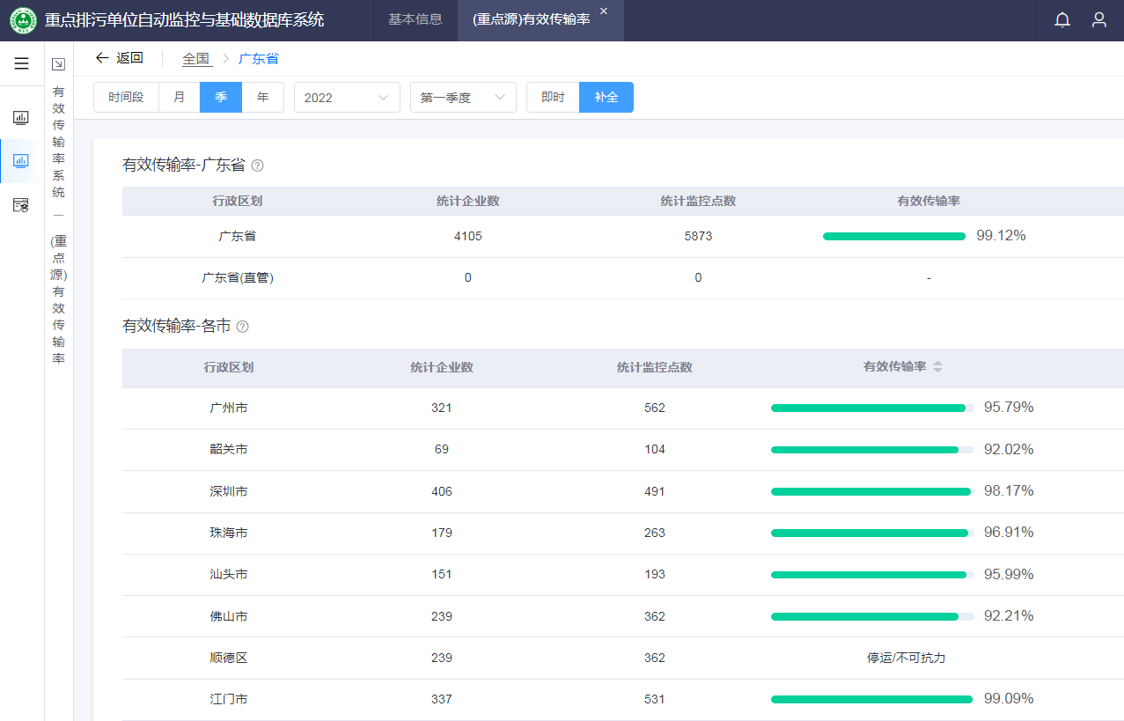1124x721 pixels.
Task: Click the collapse panel arrow-box icon
Action: pyautogui.click(x=59, y=63)
